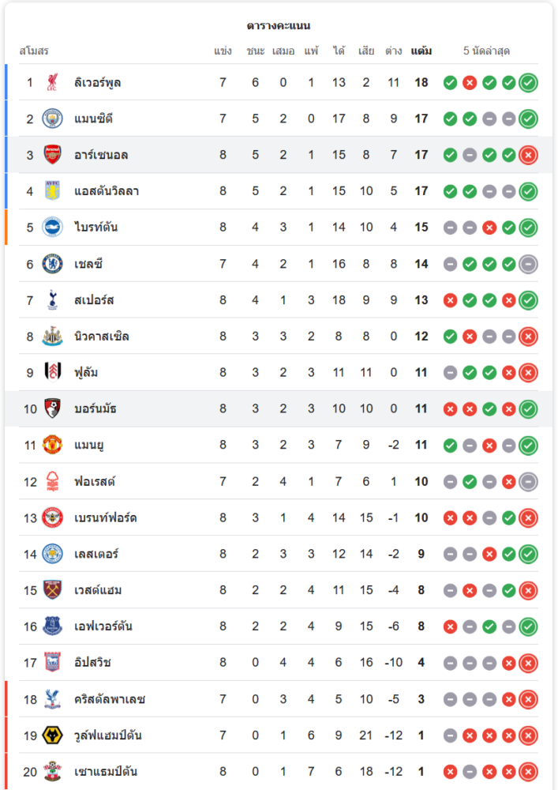The height and width of the screenshot is (790, 558).
Task: Click Brighton's red loss icon in recent form
Action: pyautogui.click(x=489, y=228)
